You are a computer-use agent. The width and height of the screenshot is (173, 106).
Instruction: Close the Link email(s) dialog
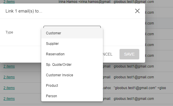tap(137, 11)
